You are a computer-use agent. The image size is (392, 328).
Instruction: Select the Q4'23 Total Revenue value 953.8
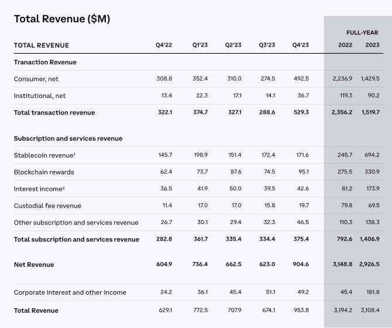[x=300, y=310]
